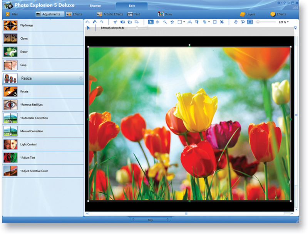This screenshot has height=234, width=308.
Task: Toggle the fit-to-window view button
Action: click(x=250, y=22)
